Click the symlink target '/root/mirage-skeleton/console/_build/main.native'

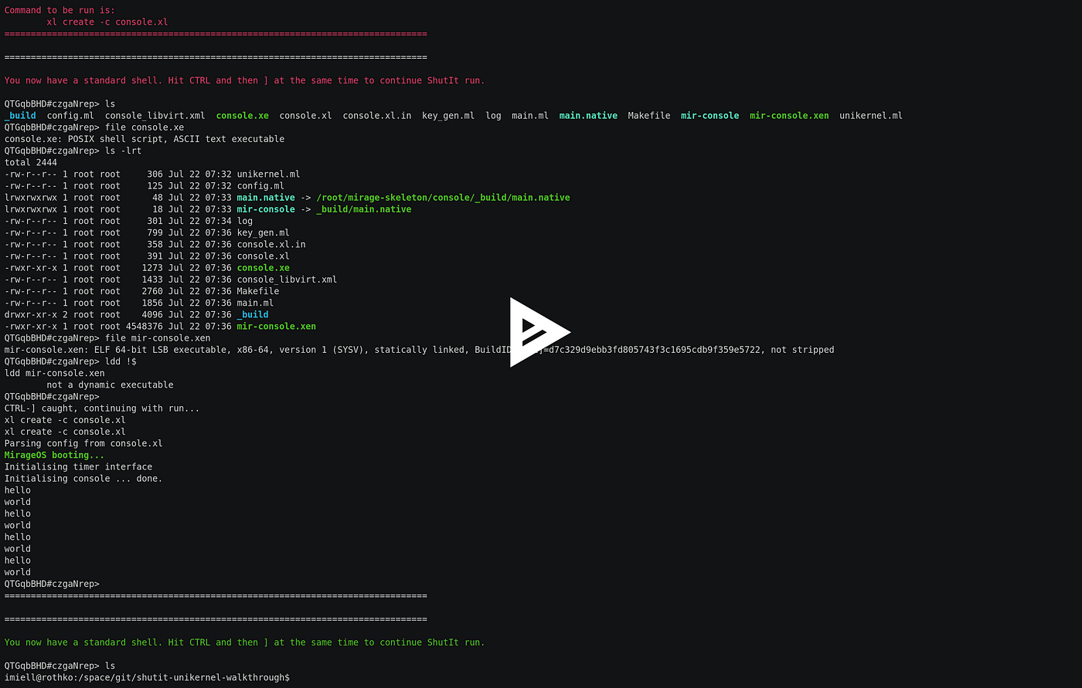click(443, 198)
